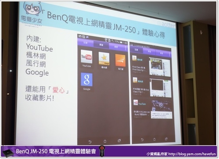Select the third tab on history-list phone screen
Screen dimensions: 219x159
tap(162, 53)
